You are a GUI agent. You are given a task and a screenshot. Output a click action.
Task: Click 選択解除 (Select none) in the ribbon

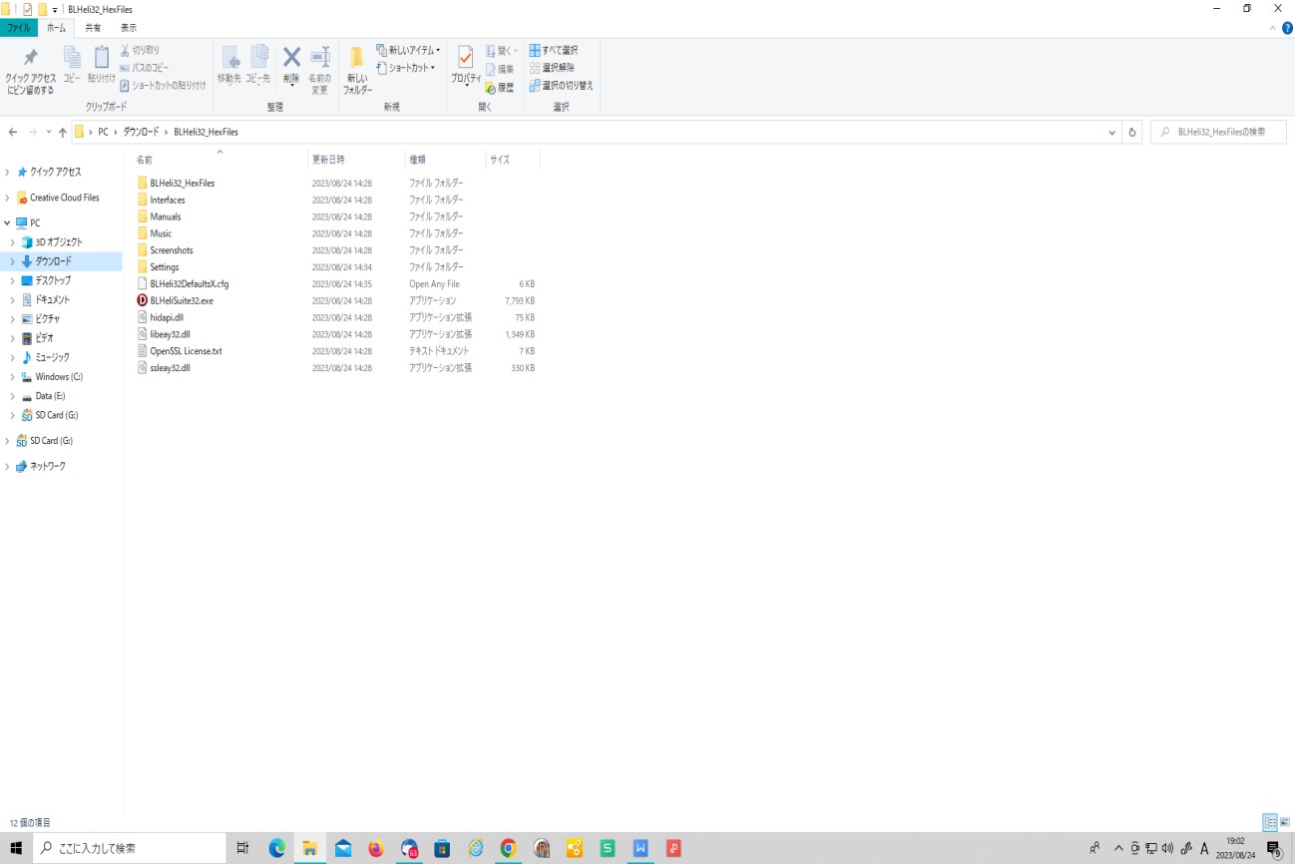[x=552, y=68]
